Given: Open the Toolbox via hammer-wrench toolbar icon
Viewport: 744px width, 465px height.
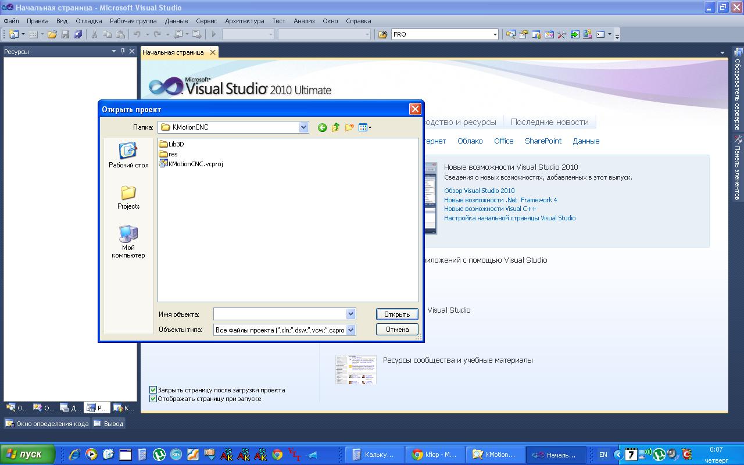Looking at the screenshot, I should click(562, 34).
